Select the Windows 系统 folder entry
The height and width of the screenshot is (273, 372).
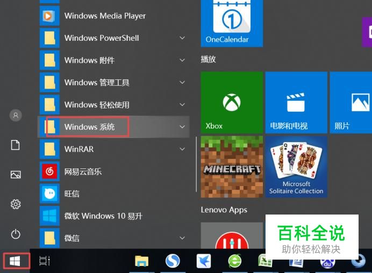tap(113, 127)
